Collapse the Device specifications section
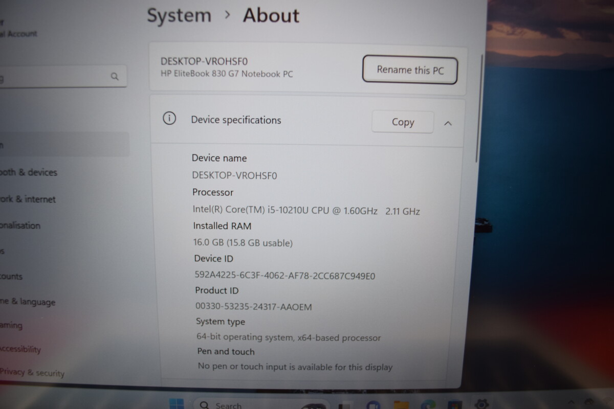 pyautogui.click(x=448, y=123)
